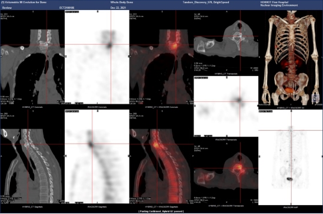
Task: Click the orientation cube in 3D view
Action: pyautogui.click(x=315, y=98)
